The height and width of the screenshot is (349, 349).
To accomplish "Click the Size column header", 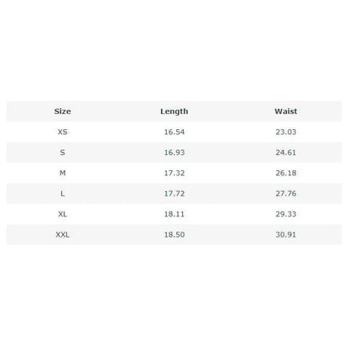I will (x=62, y=112).
